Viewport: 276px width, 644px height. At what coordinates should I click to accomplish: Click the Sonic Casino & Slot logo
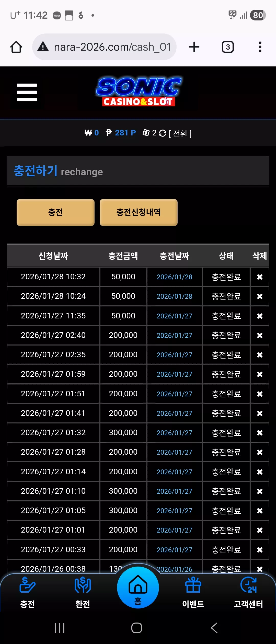(x=139, y=92)
